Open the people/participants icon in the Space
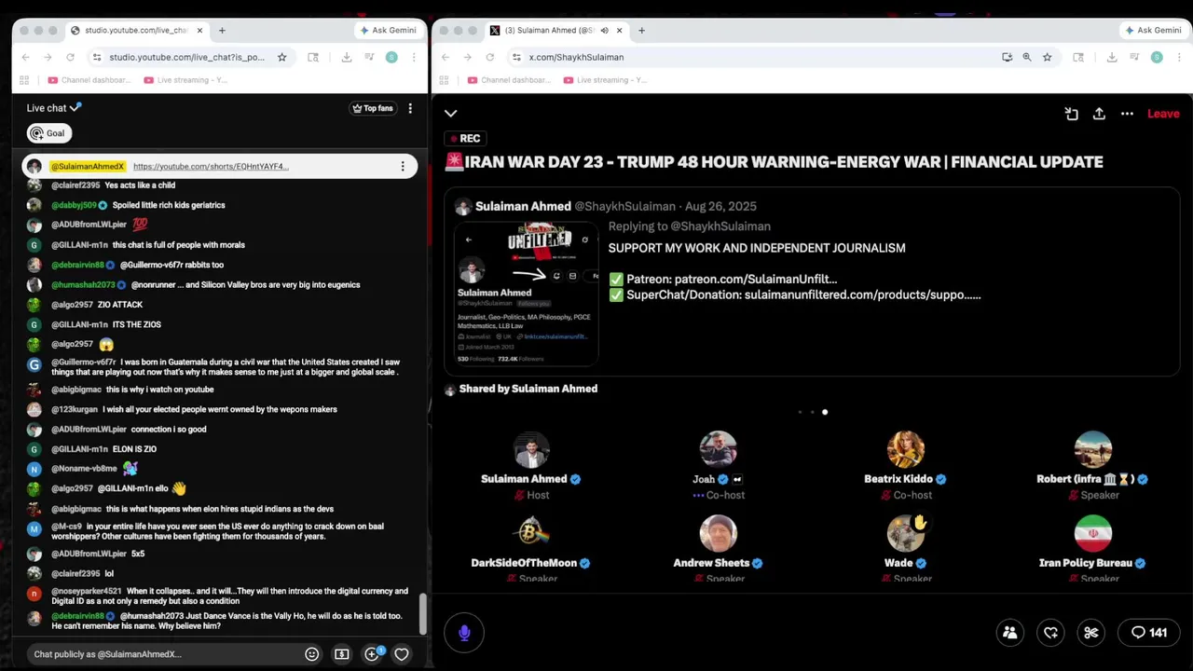Screen dimensions: 1193x671 pos(1009,633)
